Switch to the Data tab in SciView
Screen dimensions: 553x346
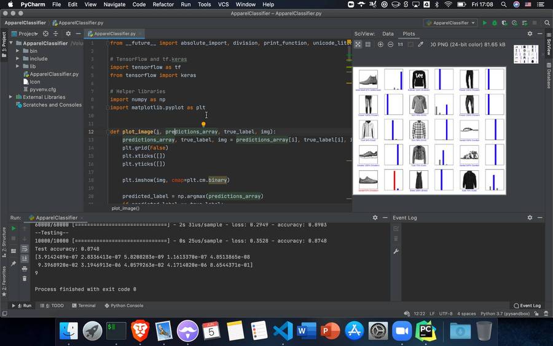click(x=388, y=34)
